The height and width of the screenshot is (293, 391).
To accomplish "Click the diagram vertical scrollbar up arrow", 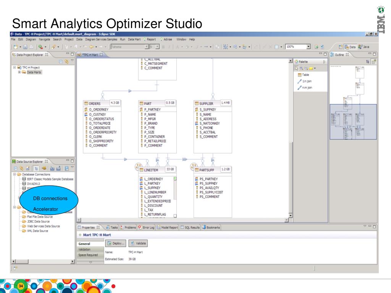I will click(291, 61).
